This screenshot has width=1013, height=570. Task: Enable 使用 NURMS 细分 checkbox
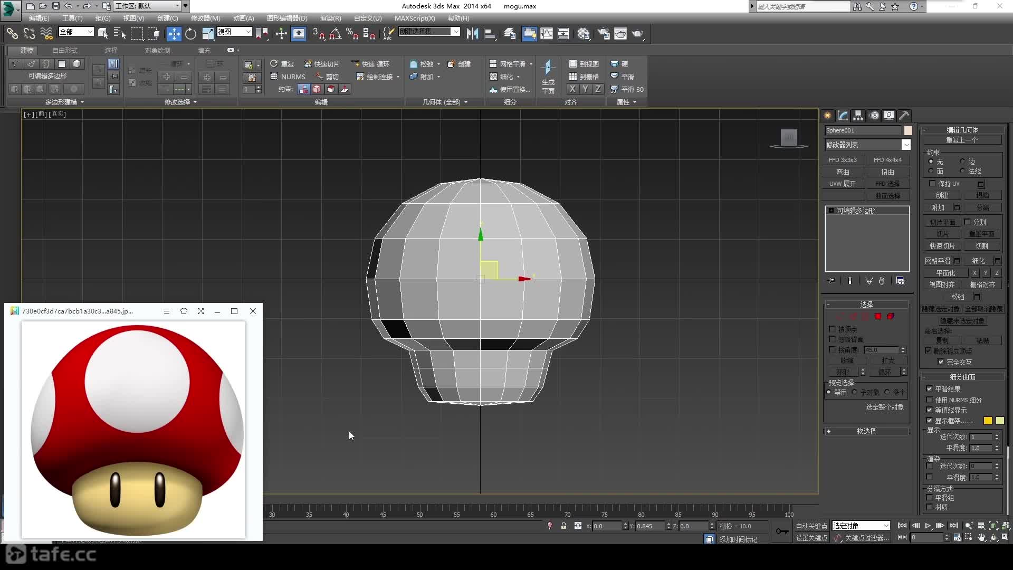pyautogui.click(x=929, y=400)
